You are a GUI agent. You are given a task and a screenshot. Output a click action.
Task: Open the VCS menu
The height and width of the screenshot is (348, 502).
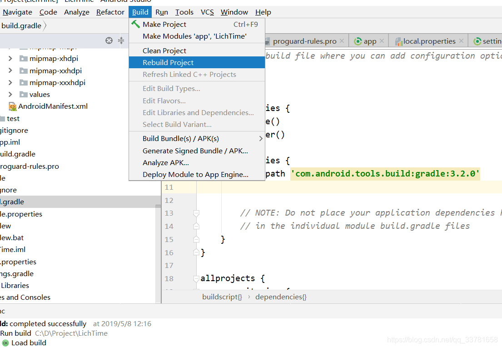pyautogui.click(x=207, y=12)
